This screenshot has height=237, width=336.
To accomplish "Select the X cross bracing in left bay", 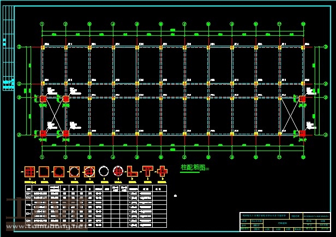I will [x=54, y=116].
